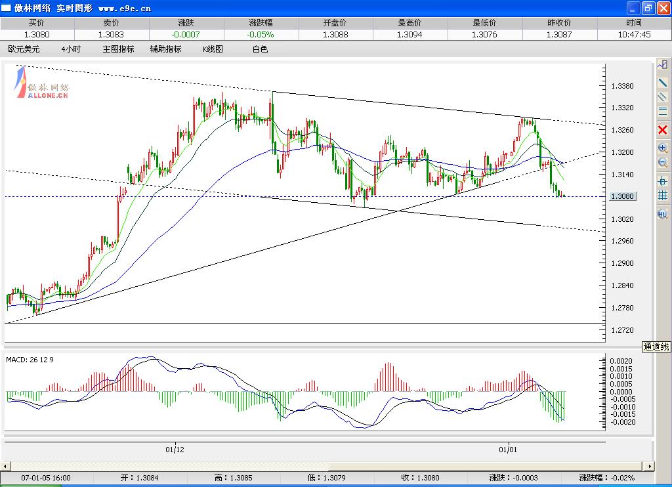Click the 涨跌幅 value -0.05%

pyautogui.click(x=261, y=35)
